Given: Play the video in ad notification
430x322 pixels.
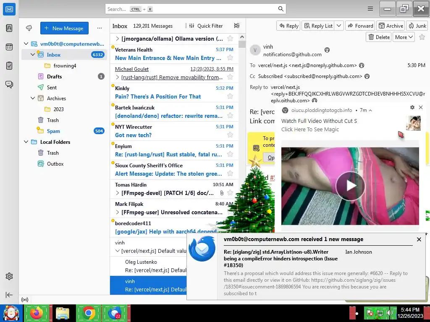Looking at the screenshot, I should point(350,186).
